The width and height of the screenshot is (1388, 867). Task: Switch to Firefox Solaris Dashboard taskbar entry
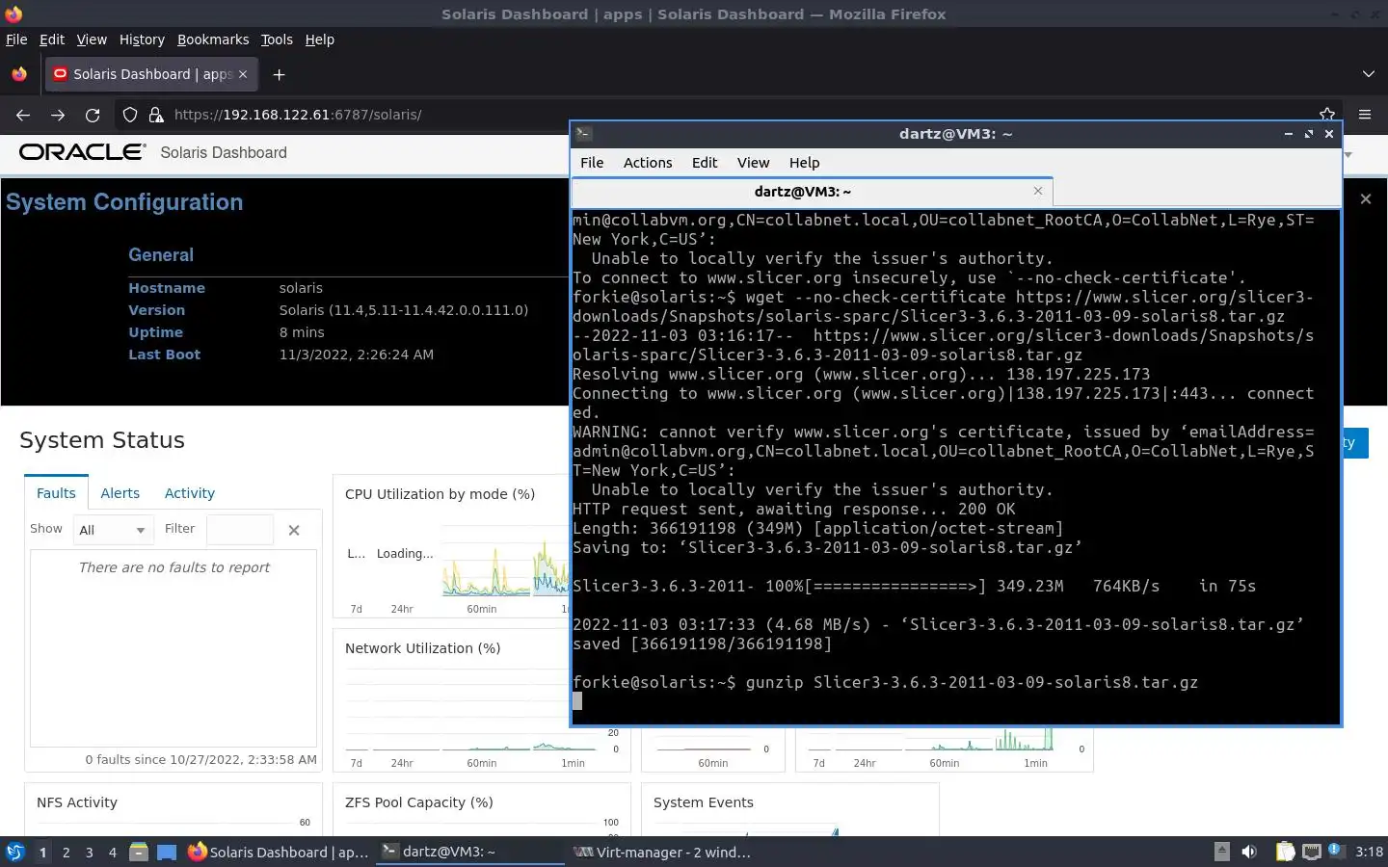[279, 852]
